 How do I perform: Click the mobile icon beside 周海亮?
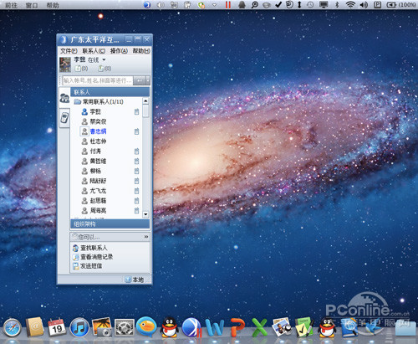click(136, 211)
